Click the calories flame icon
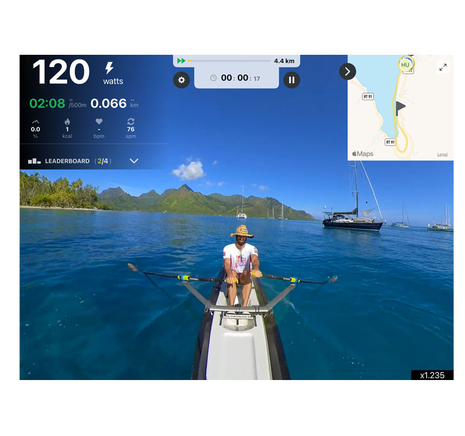The image size is (465, 436). tap(67, 121)
